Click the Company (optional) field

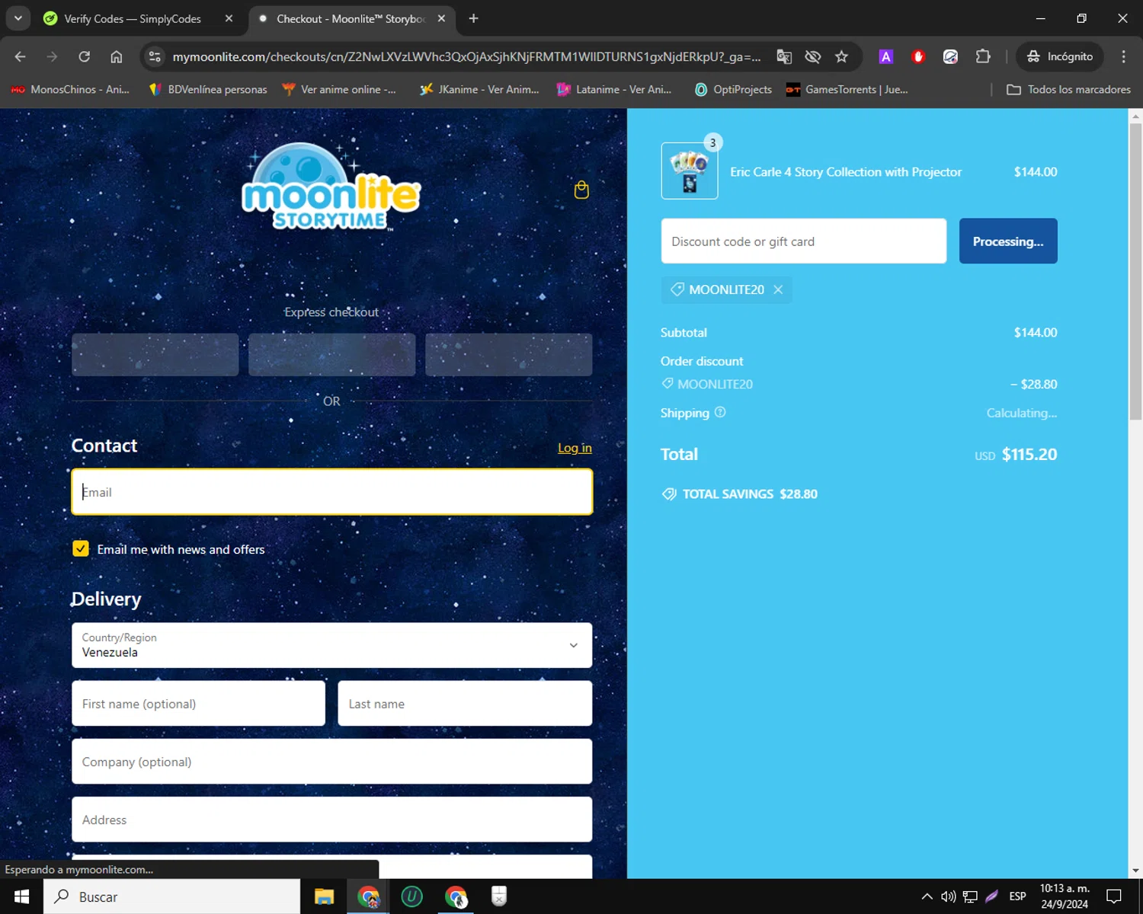[x=331, y=762]
